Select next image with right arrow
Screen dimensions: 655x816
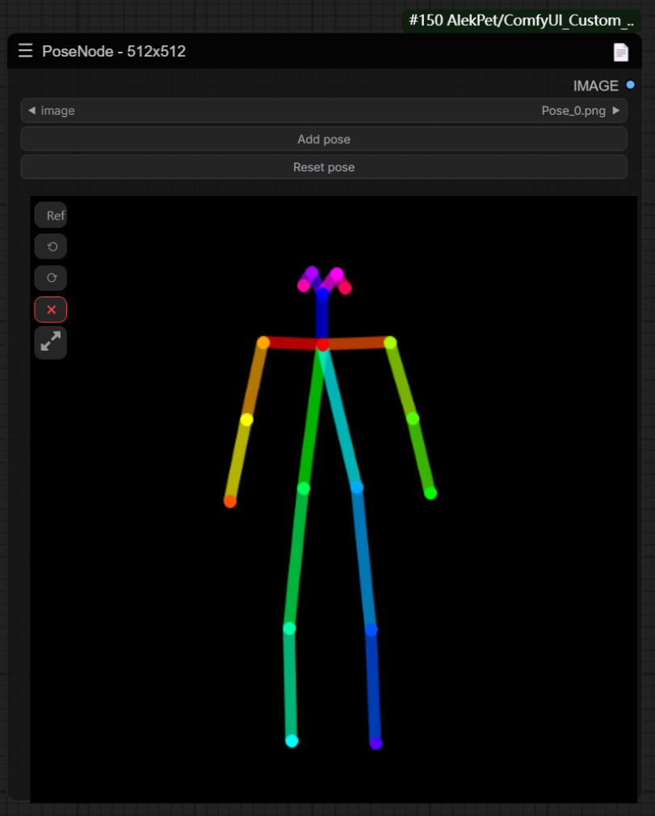[x=616, y=111]
